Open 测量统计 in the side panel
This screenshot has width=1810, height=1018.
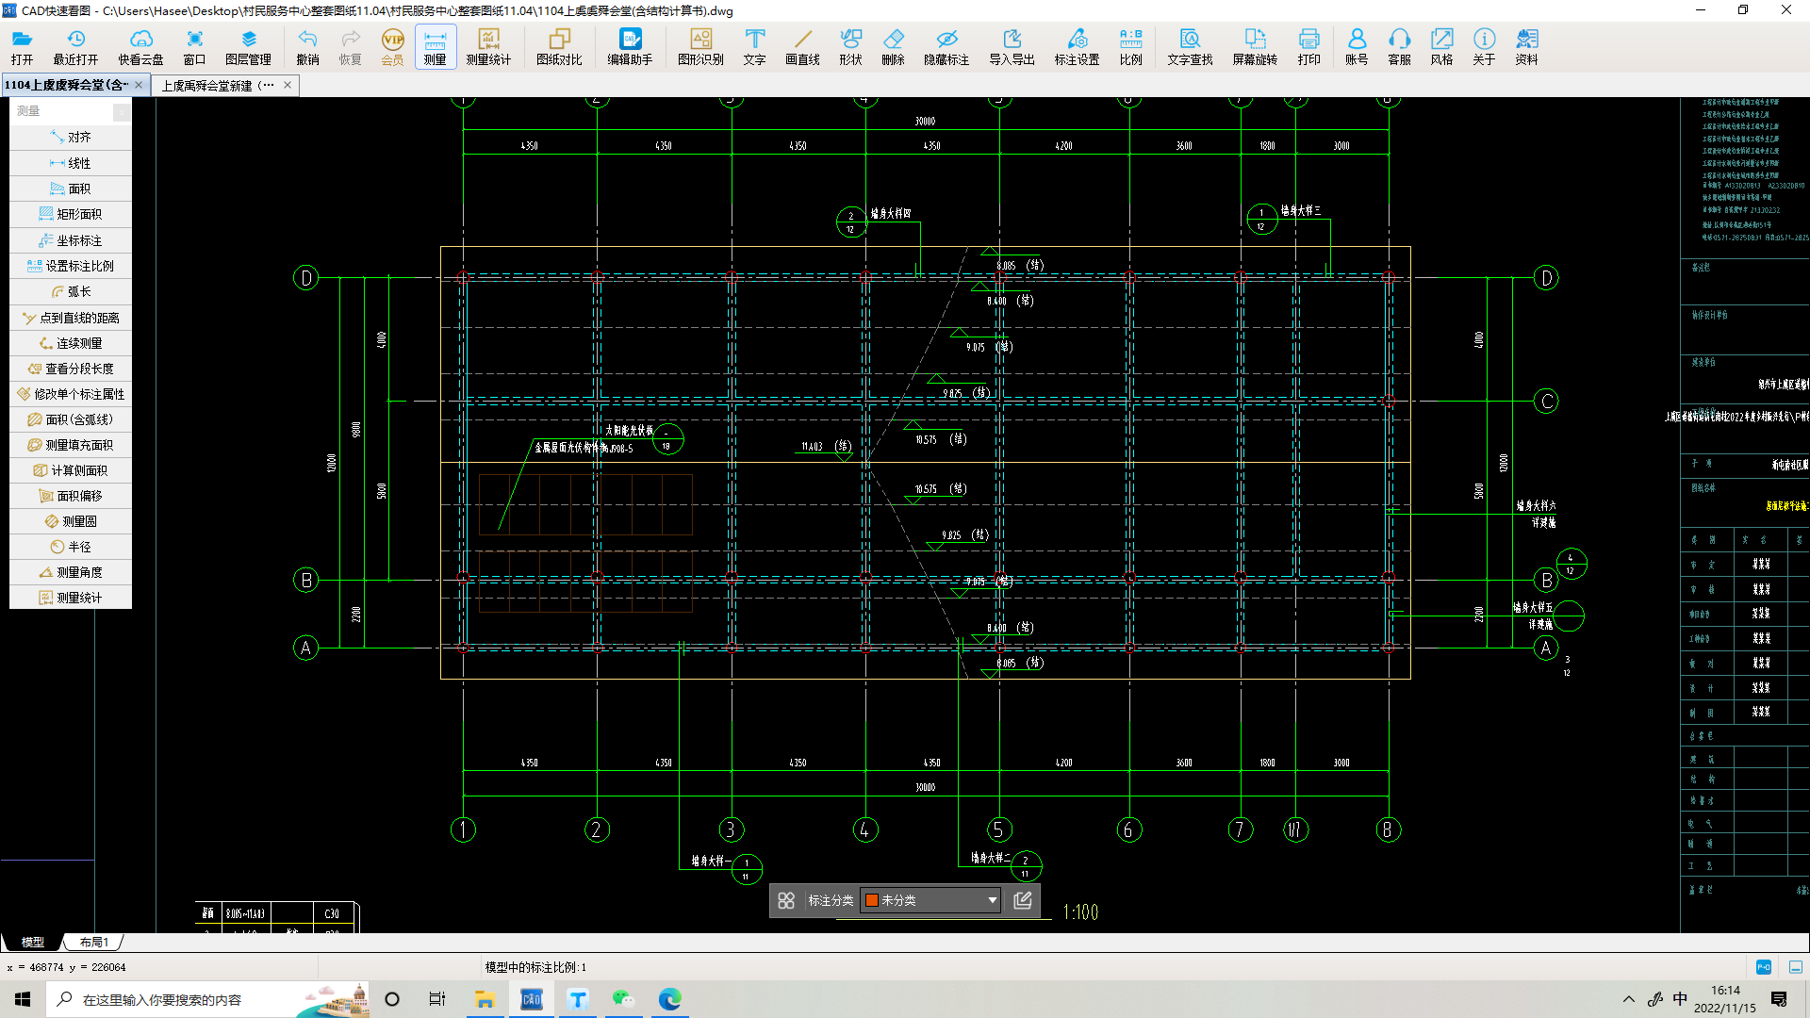pyautogui.click(x=71, y=598)
